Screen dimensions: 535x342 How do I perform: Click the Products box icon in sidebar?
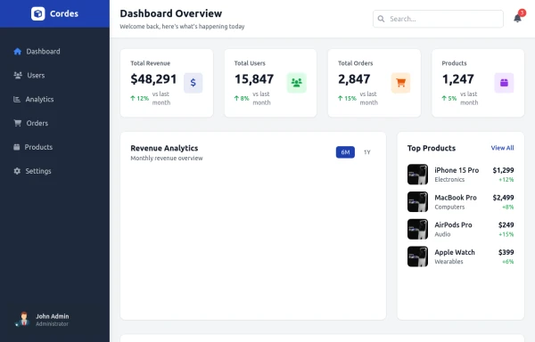tap(16, 147)
